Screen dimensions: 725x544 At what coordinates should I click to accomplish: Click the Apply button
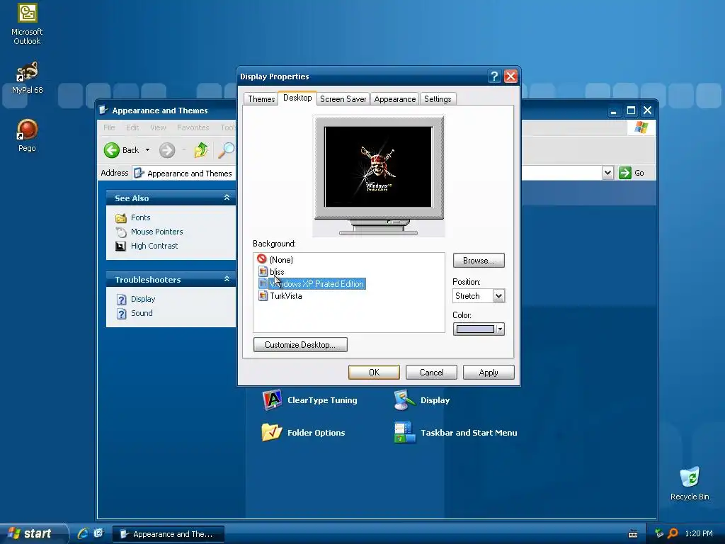click(489, 373)
